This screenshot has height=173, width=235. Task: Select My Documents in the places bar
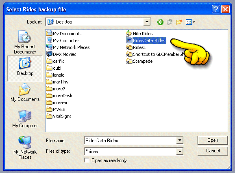[x=25, y=93]
